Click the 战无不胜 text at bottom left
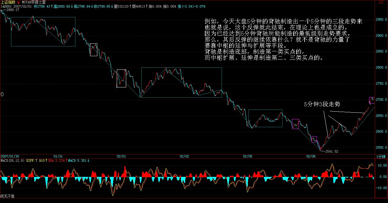The image size is (388, 203). pyautogui.click(x=7, y=196)
